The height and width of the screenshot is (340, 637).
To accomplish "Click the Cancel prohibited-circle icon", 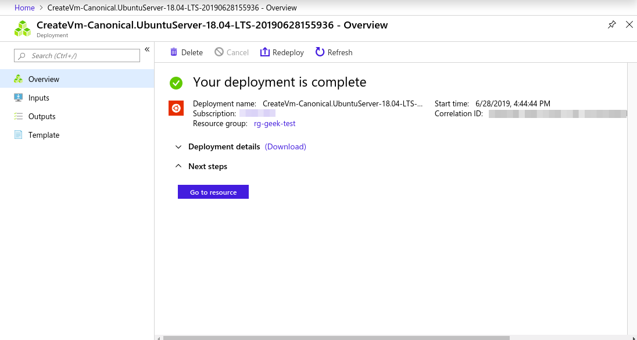I will tap(219, 52).
